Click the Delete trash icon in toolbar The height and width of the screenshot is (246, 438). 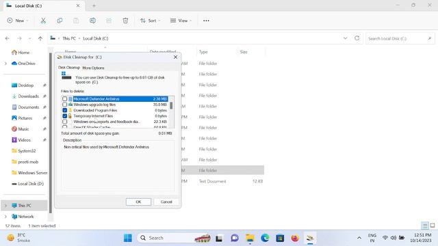click(125, 20)
